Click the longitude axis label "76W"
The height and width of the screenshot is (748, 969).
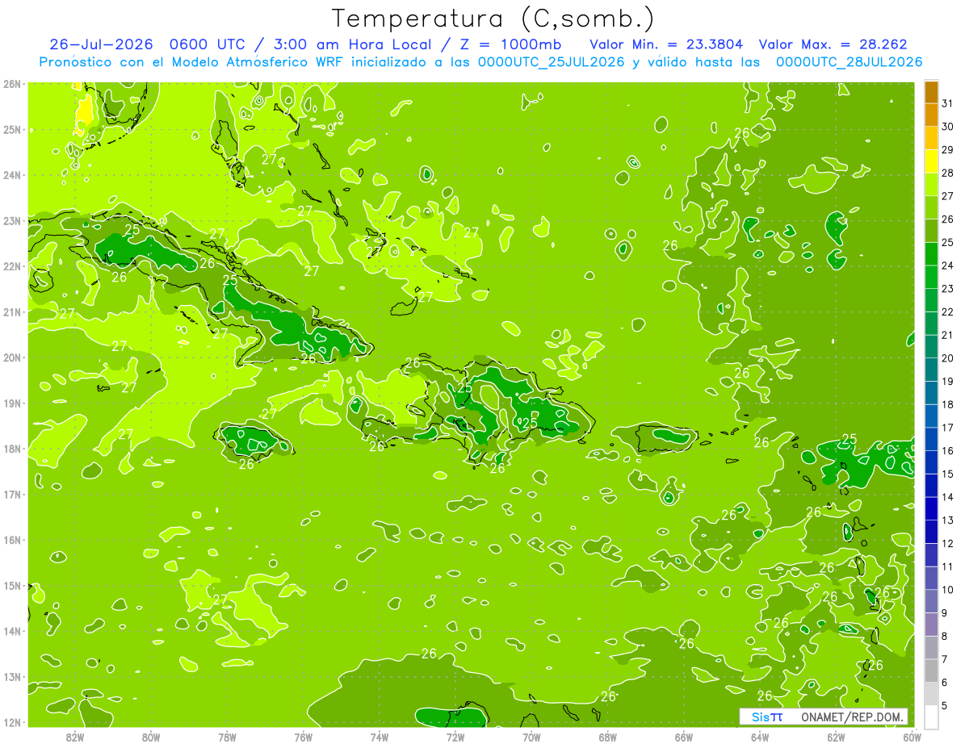[303, 737]
